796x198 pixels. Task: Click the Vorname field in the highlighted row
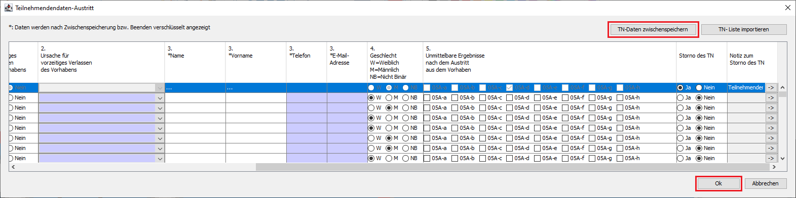[256, 87]
